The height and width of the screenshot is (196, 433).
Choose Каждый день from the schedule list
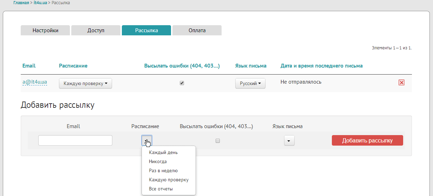[x=163, y=153]
